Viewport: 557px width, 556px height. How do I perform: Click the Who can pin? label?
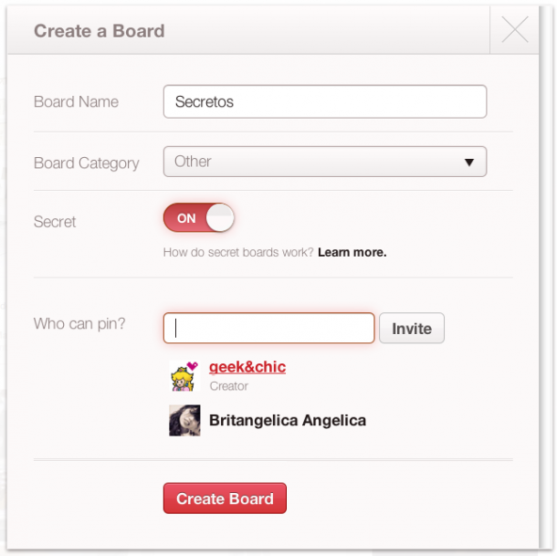[79, 324]
